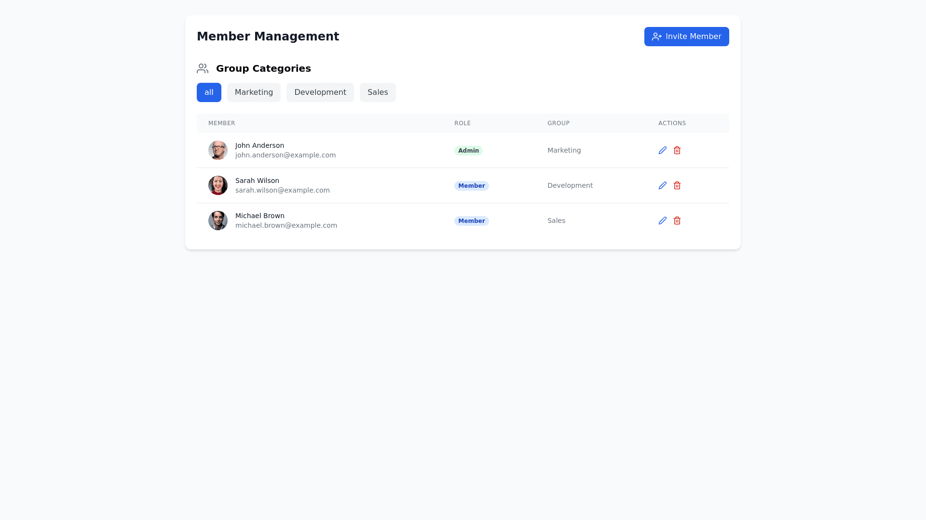Screen dimensions: 926x520
Task: Edit Michael Brown with the pencil icon
Action: click(x=662, y=221)
